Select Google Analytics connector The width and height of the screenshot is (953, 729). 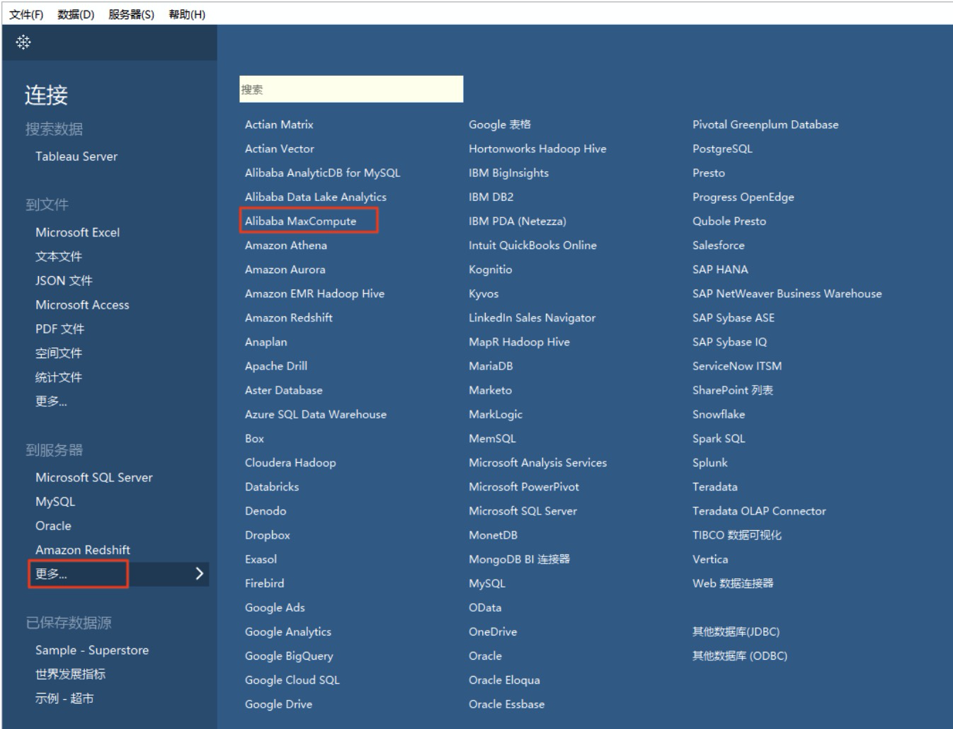pos(288,631)
